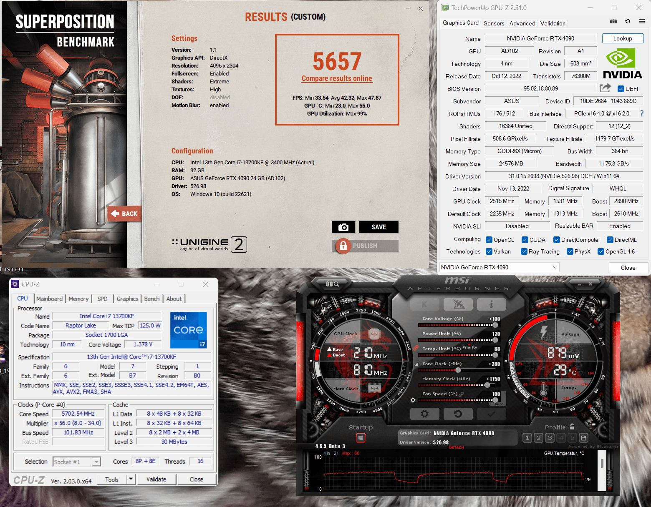Toggle Auto fan speed button

pos(499,404)
